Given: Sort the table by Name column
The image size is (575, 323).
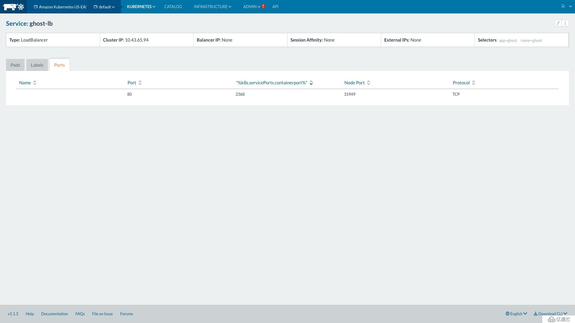Looking at the screenshot, I should (25, 83).
